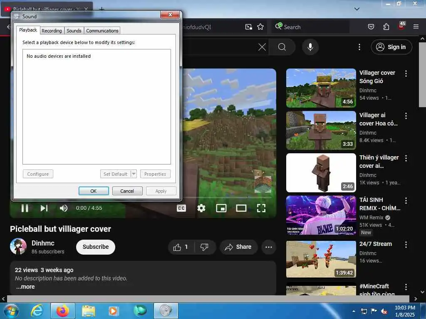This screenshot has width=426, height=319.
Task: Bookmark this page with star
Action: tap(260, 27)
